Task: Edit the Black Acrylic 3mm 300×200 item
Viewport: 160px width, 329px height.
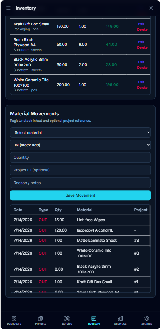Action: point(141,62)
